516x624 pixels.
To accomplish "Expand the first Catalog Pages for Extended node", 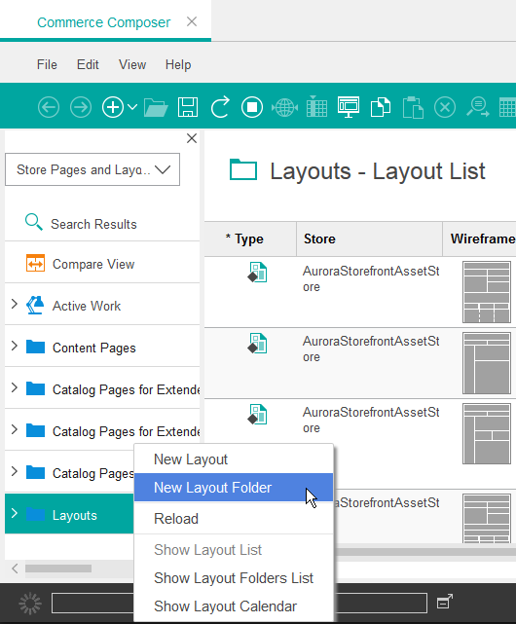I will pyautogui.click(x=15, y=387).
